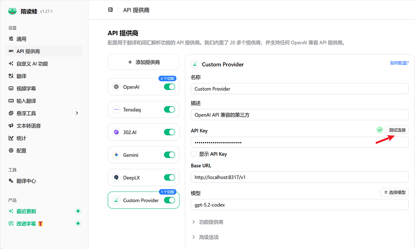Viewport: 415px width, 249px height.
Task: Click the 2 个功能 badge on OpenAI
Action: (167, 78)
